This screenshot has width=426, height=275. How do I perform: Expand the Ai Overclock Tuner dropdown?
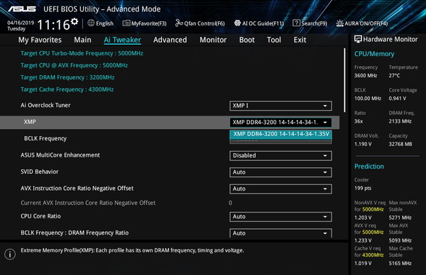pos(280,106)
